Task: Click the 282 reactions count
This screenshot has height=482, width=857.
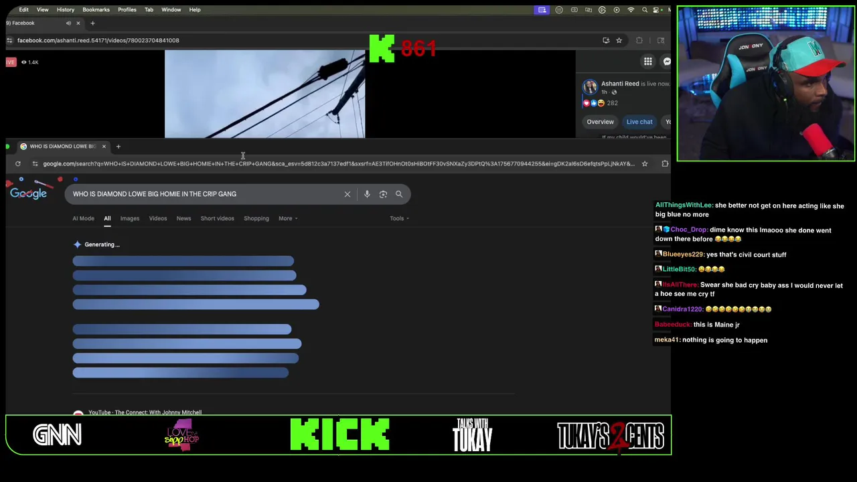Action: (612, 103)
